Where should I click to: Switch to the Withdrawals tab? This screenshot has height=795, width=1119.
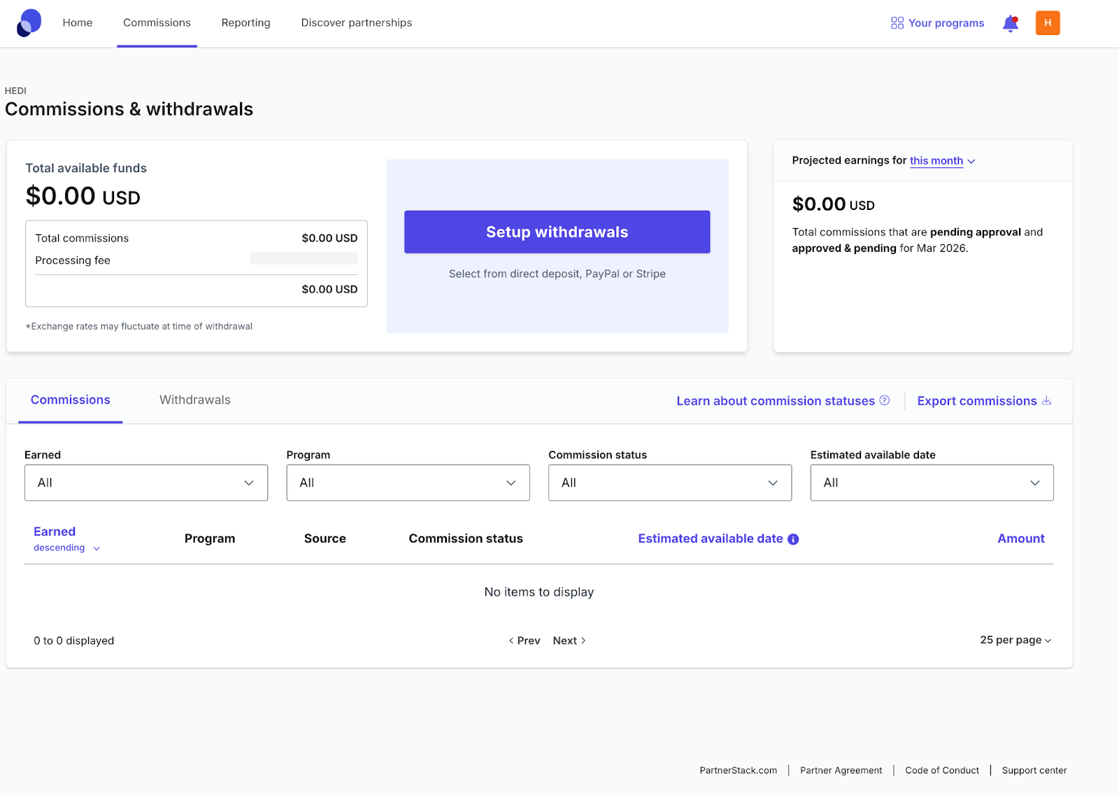(x=194, y=400)
